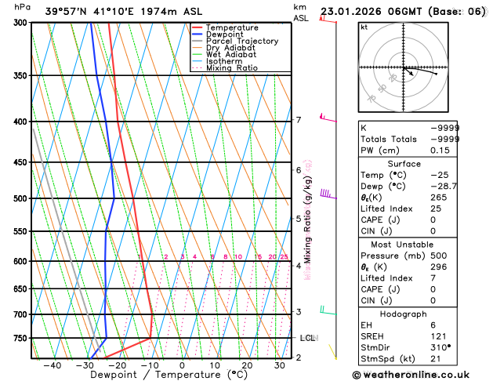The height and width of the screenshot is (381, 493).
Task: Click the 7 km altitude label
Action: (x=299, y=120)
